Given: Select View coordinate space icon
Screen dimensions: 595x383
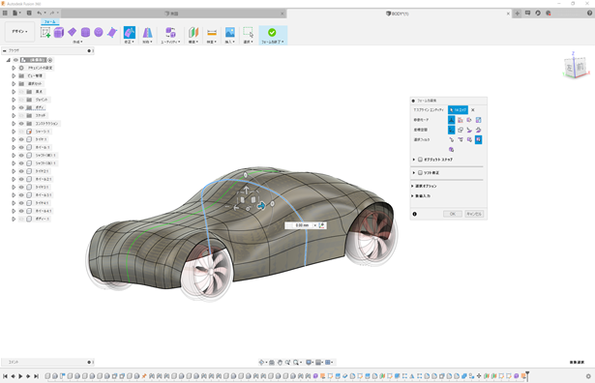Looking at the screenshot, I should [x=461, y=130].
